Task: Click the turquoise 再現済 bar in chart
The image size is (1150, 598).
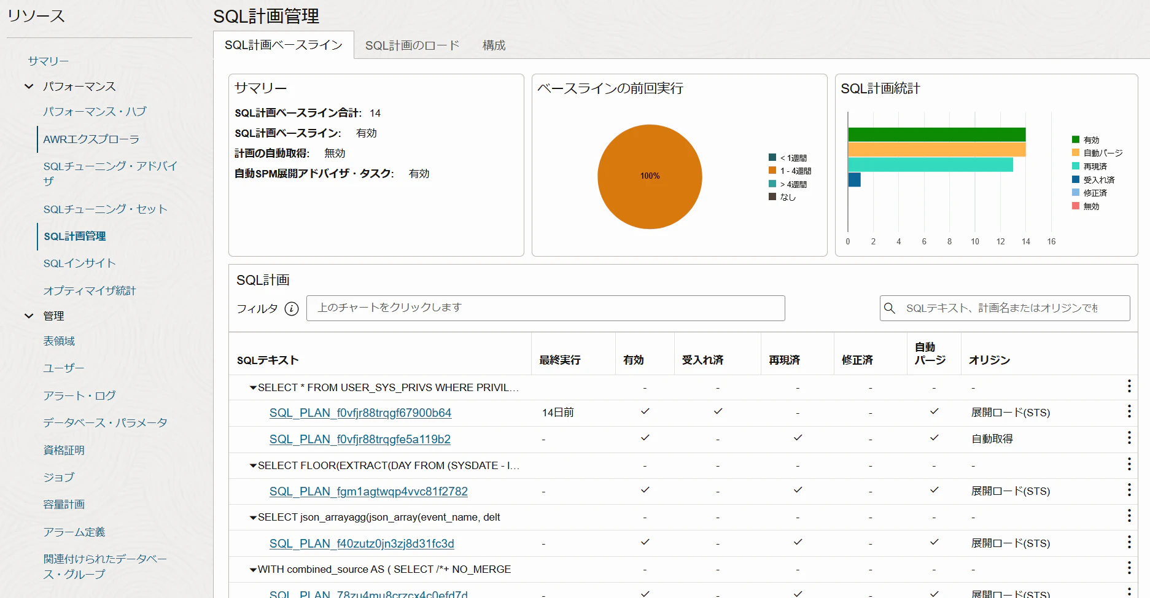Action: 931,165
